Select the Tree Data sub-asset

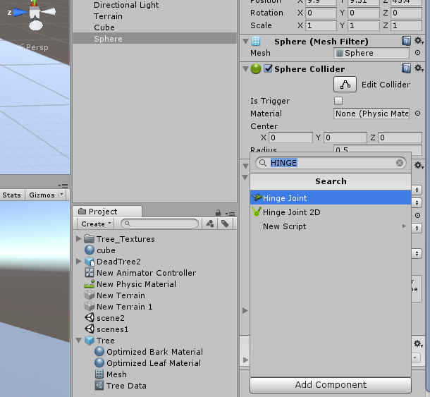tap(121, 386)
